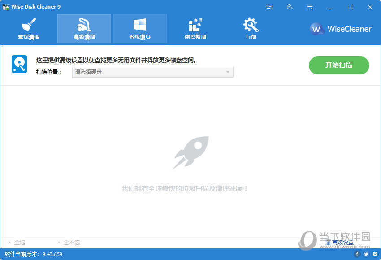The height and width of the screenshot is (260, 381).
Task: Open 高级设置 advanced settings
Action: 342,243
